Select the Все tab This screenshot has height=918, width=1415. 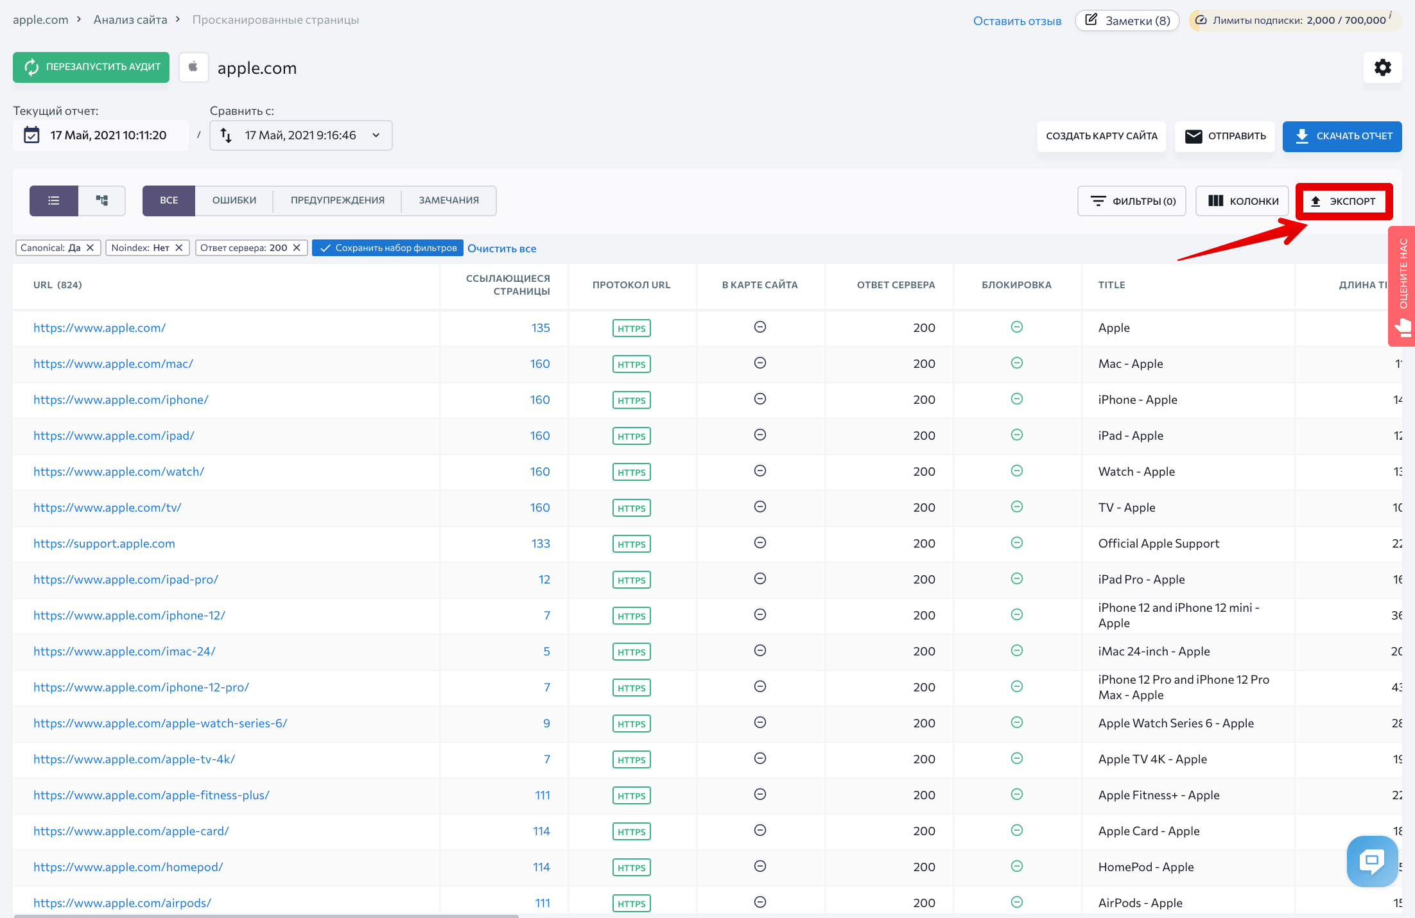pos(169,201)
